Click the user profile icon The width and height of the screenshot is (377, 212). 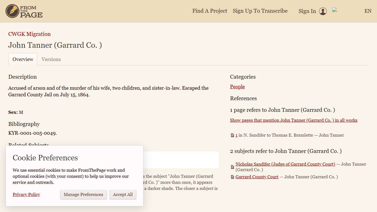(x=323, y=11)
